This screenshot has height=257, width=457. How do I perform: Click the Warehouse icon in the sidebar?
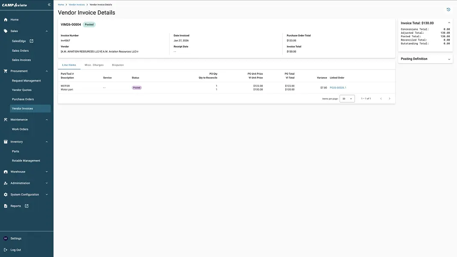tap(6, 172)
